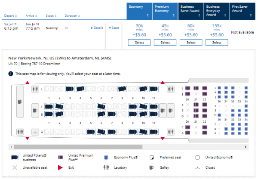Select the 155k miles Business Everyday Award
This screenshot has height=179, width=258.
point(217,43)
